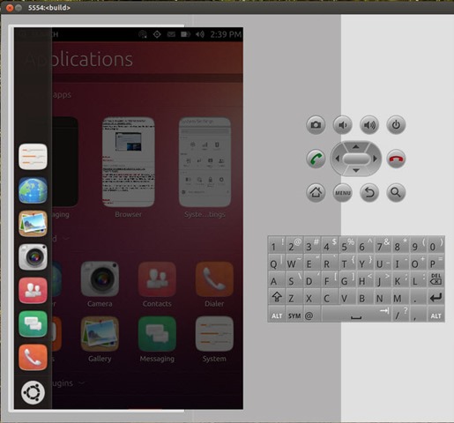
Task: Click the emulator search magnifier button
Action: tap(396, 193)
